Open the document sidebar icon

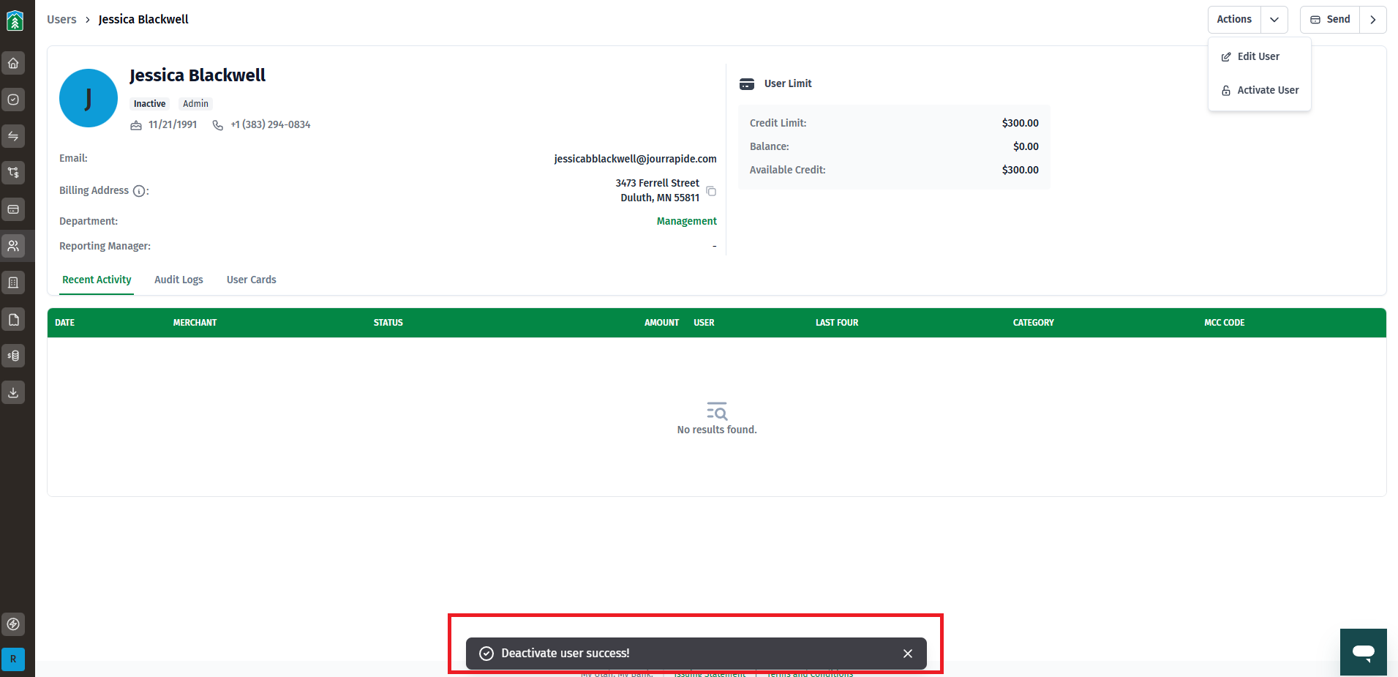click(x=13, y=319)
